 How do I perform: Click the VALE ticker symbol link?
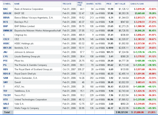click(6, 104)
